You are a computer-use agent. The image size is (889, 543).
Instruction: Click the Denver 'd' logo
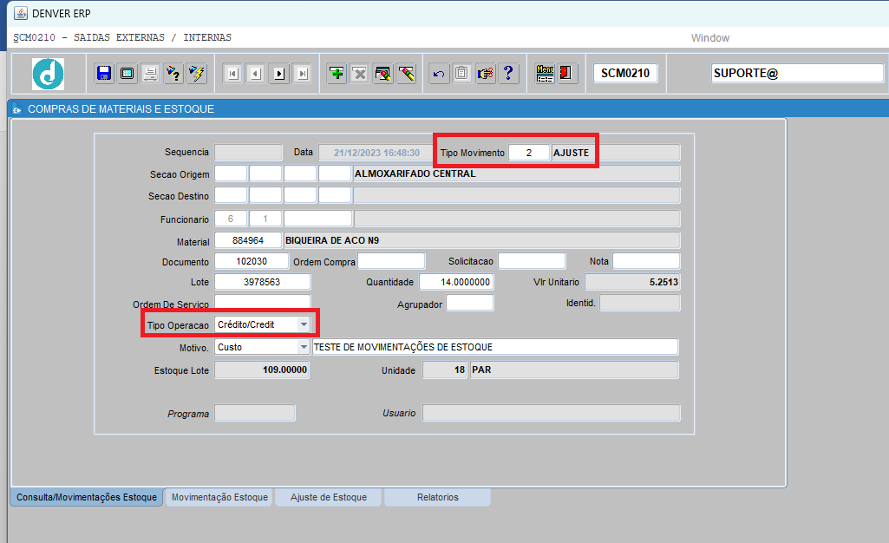pos(49,74)
